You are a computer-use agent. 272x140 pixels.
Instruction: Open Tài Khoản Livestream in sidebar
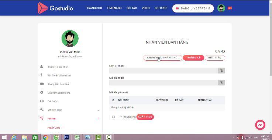[59, 75]
